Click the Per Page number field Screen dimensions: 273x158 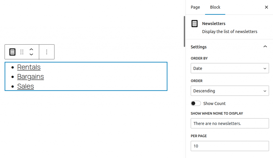pyautogui.click(x=230, y=146)
